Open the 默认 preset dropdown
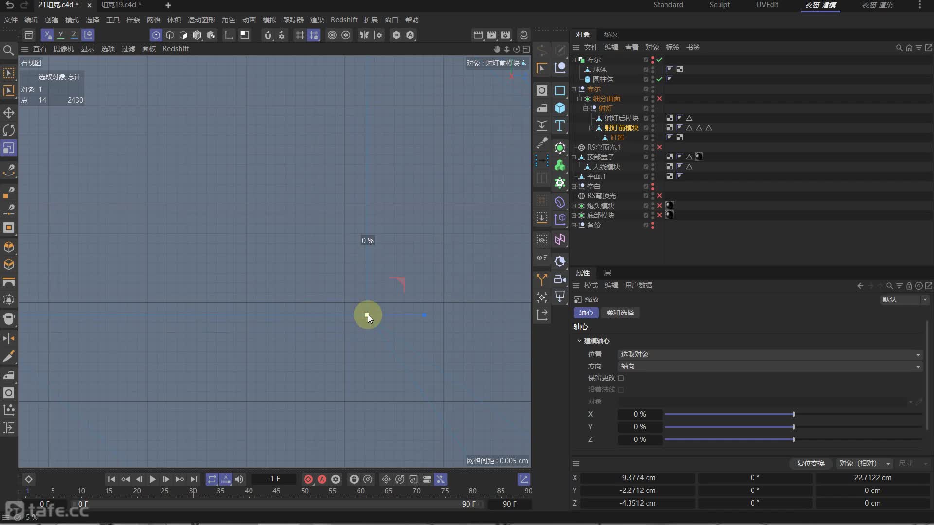This screenshot has height=525, width=934. [905, 299]
